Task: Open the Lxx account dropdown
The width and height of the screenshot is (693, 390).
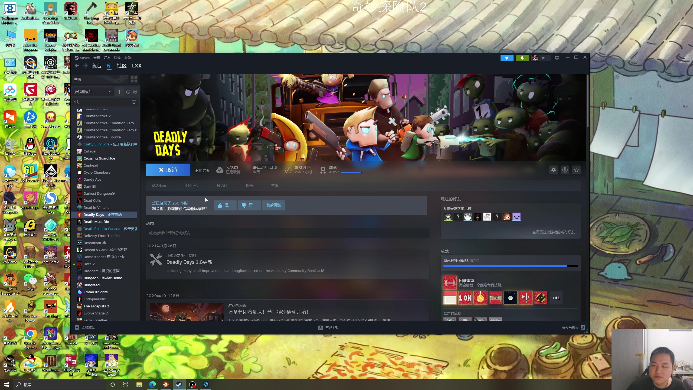Action: [541, 58]
